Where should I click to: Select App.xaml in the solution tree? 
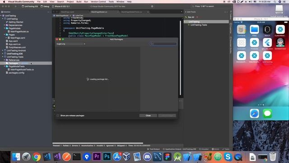click(x=13, y=41)
